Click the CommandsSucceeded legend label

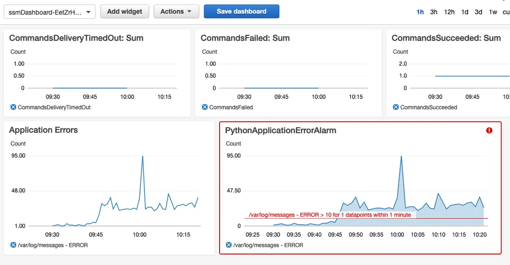point(428,107)
